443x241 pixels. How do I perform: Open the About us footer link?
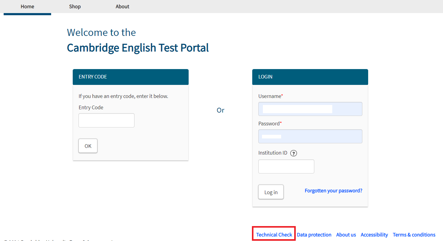346,235
